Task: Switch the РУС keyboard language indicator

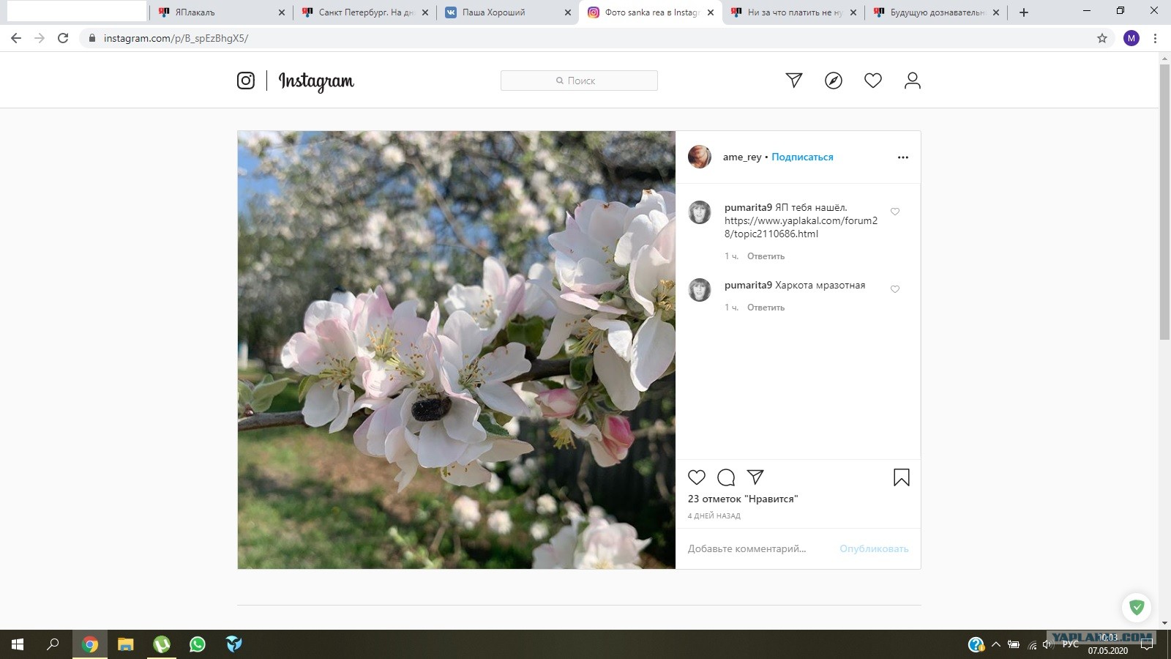Action: tap(1071, 644)
